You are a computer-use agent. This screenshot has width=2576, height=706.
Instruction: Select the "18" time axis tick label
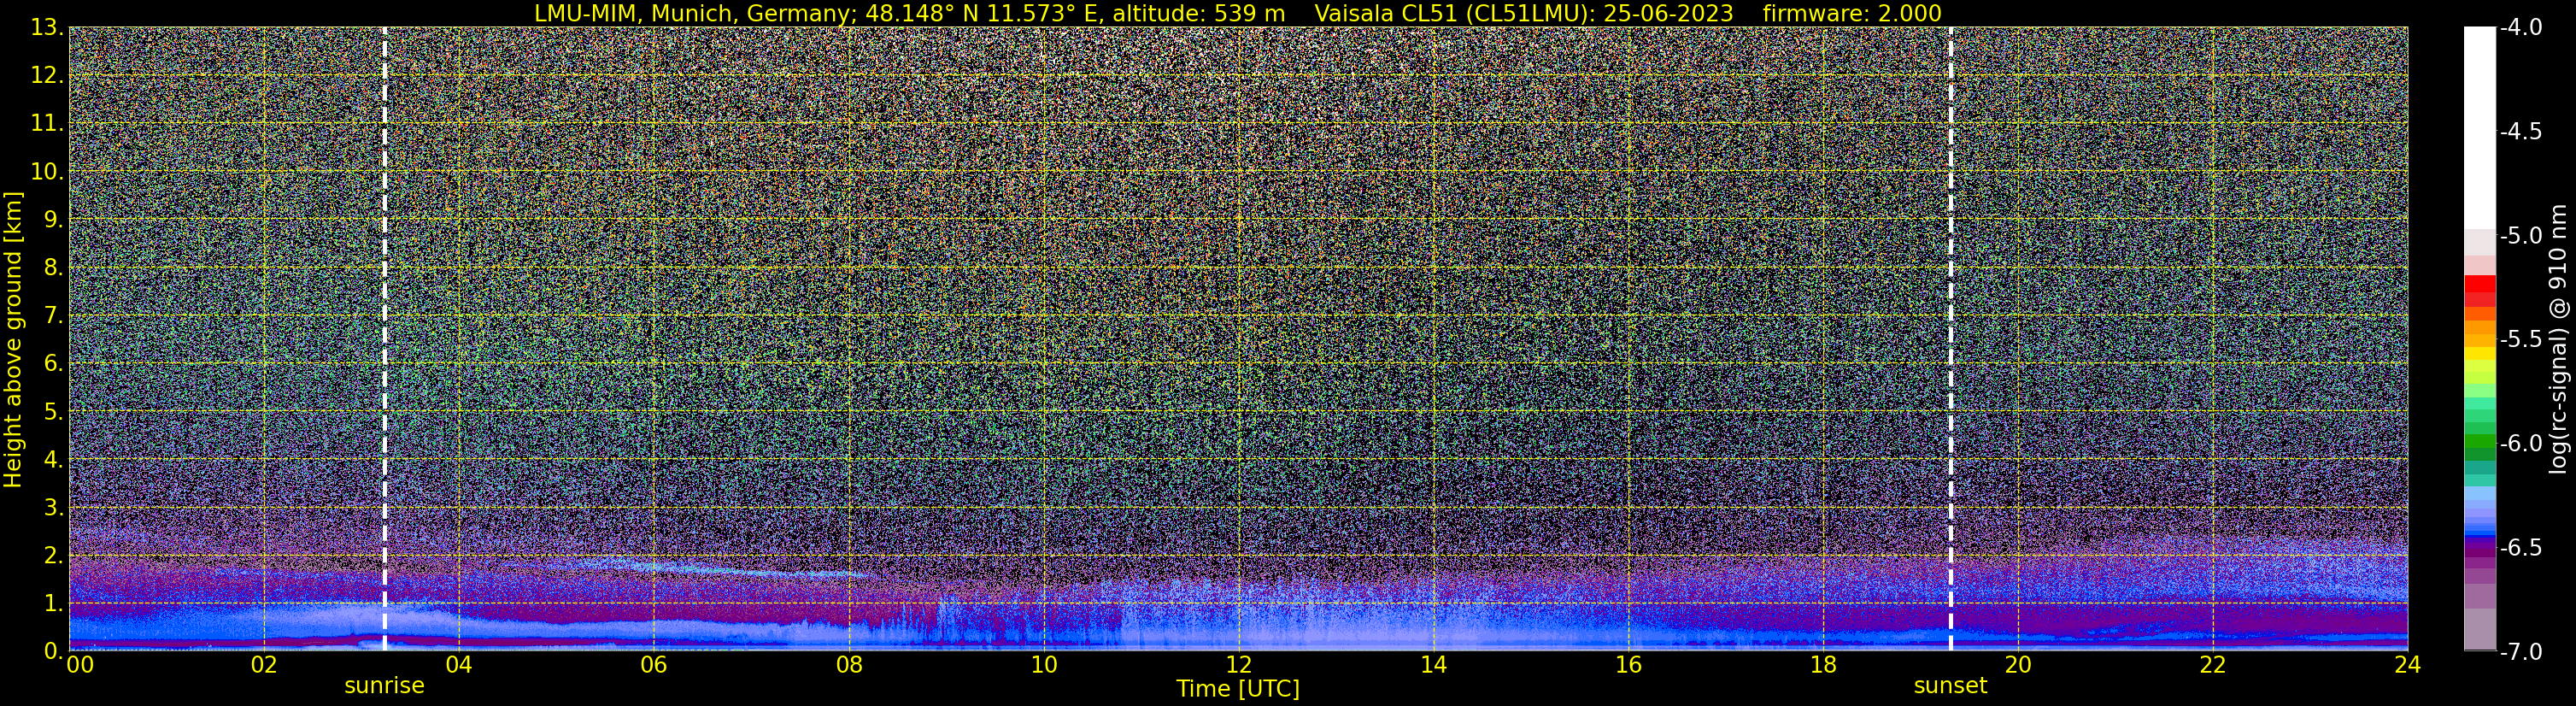[1823, 665]
